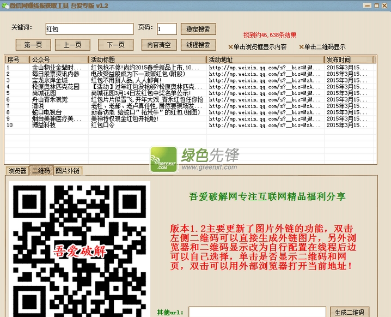Click the date cell in row 10
This screenshot has height=317, width=391.
[347, 125]
